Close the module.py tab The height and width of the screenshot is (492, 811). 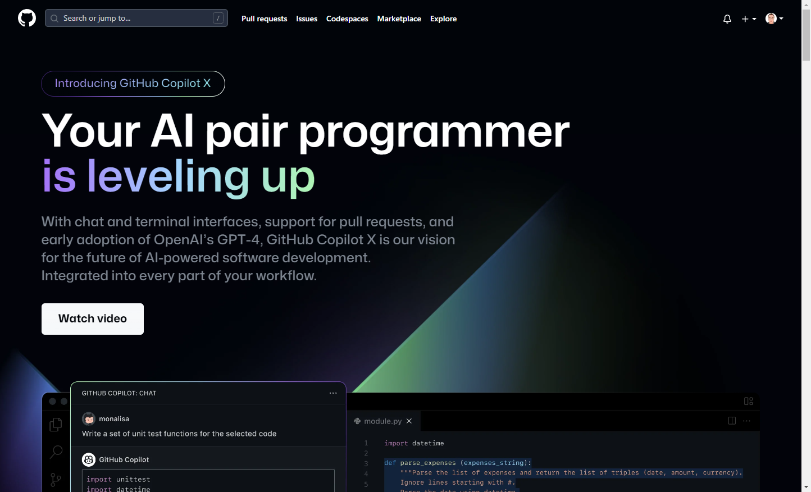click(x=409, y=421)
